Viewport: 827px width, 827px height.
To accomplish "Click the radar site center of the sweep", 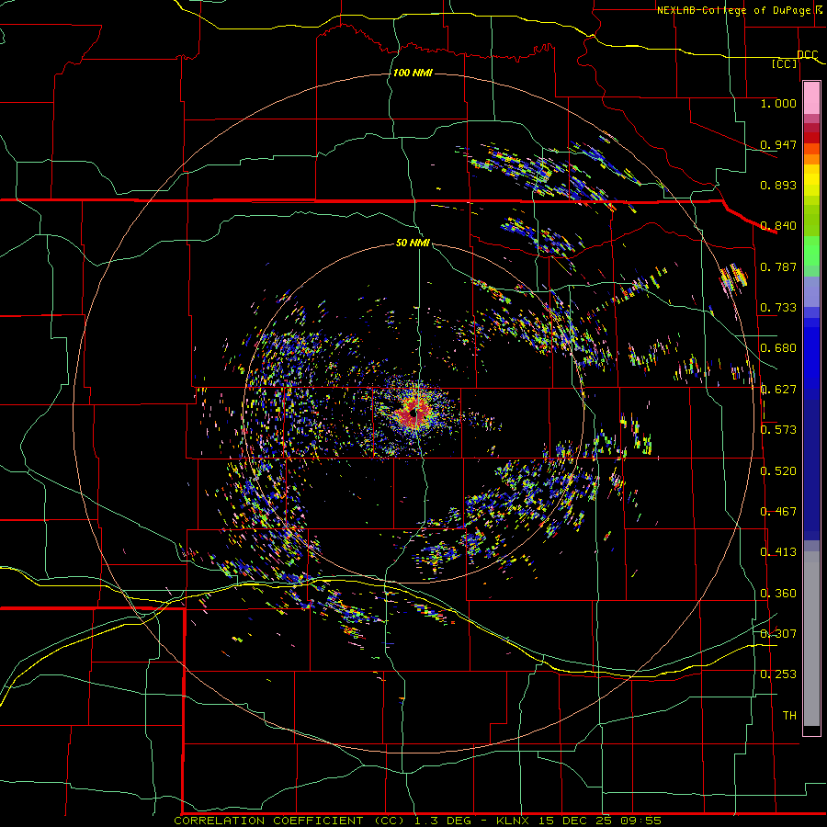I will [x=416, y=413].
